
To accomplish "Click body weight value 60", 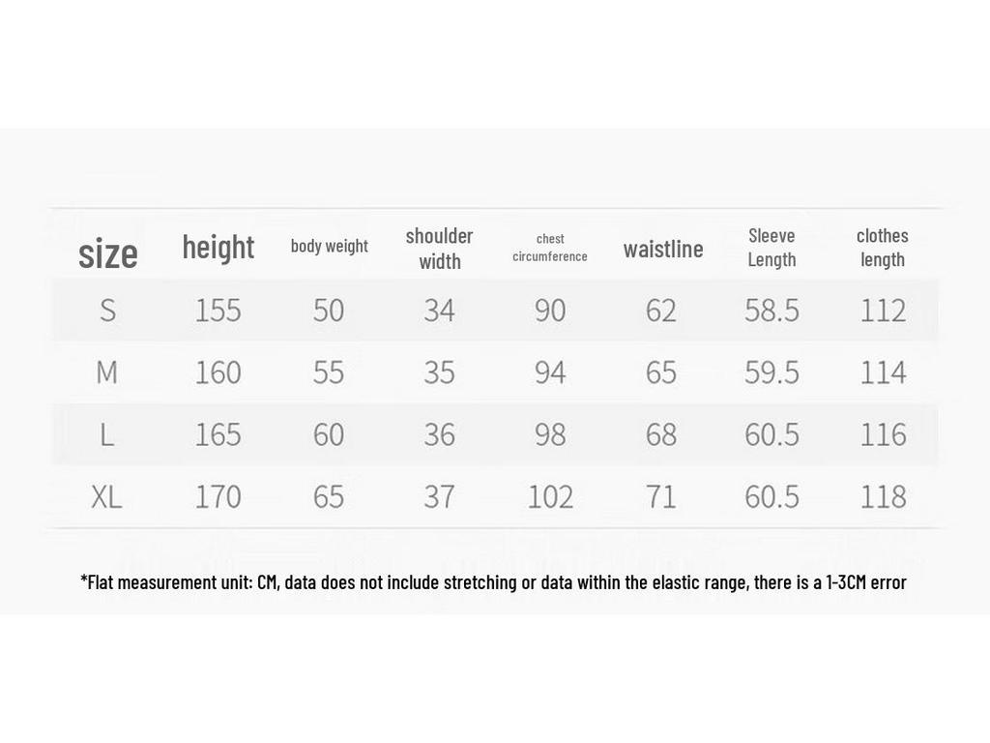I will pos(329,434).
